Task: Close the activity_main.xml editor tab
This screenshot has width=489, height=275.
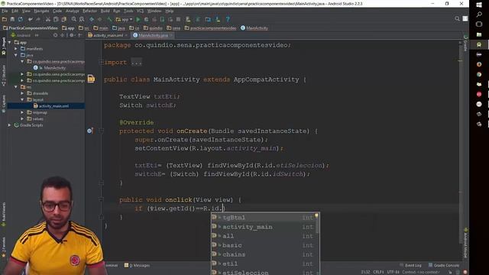Action: 126,36
